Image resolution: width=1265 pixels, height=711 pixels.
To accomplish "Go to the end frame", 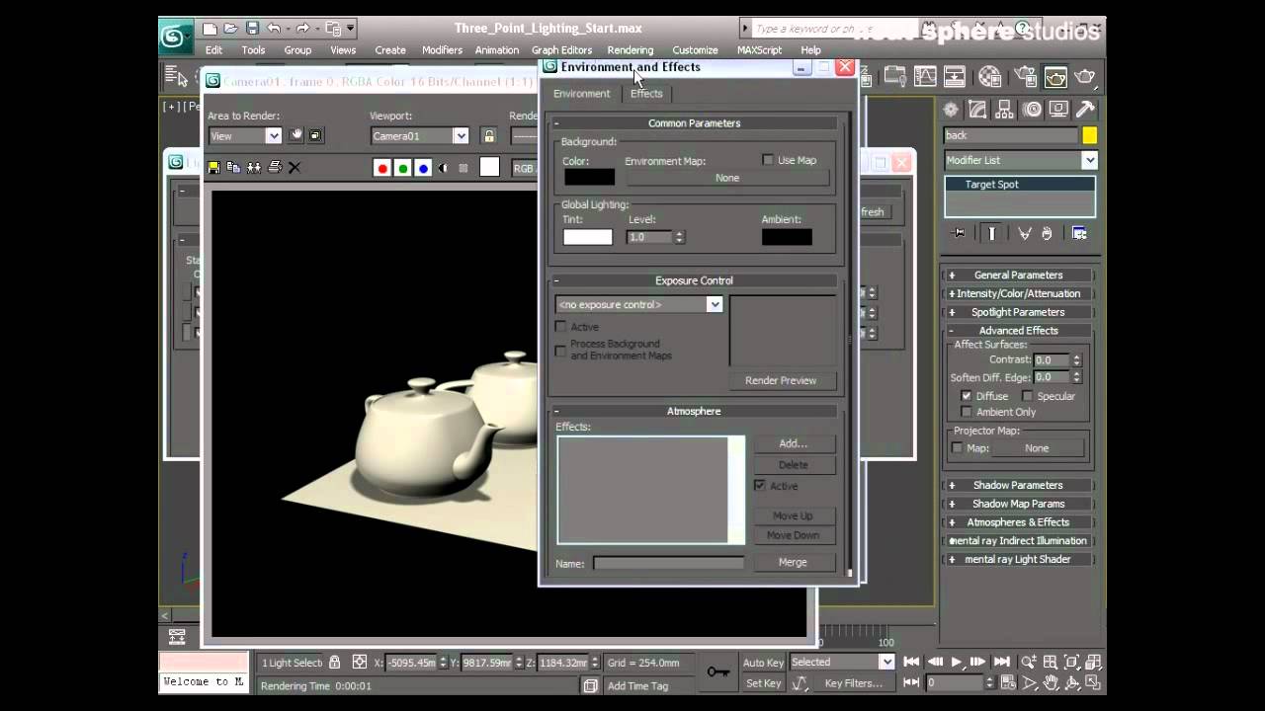I will point(1001,662).
